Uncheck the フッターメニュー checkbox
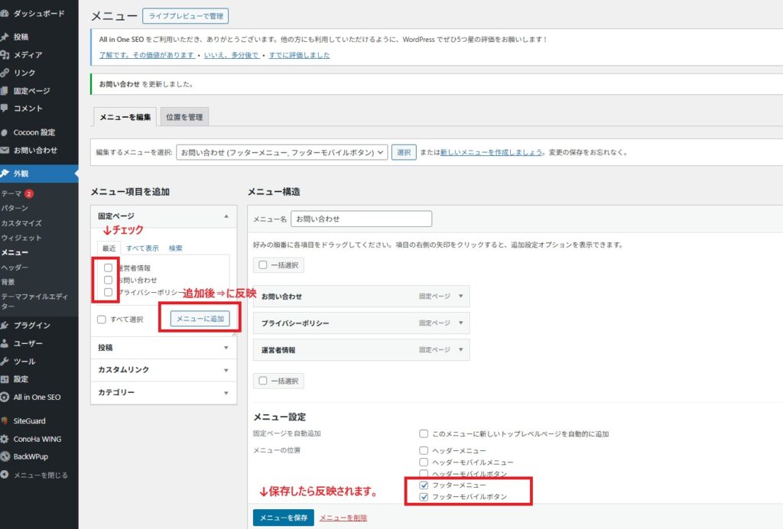783x529 pixels. click(x=424, y=485)
